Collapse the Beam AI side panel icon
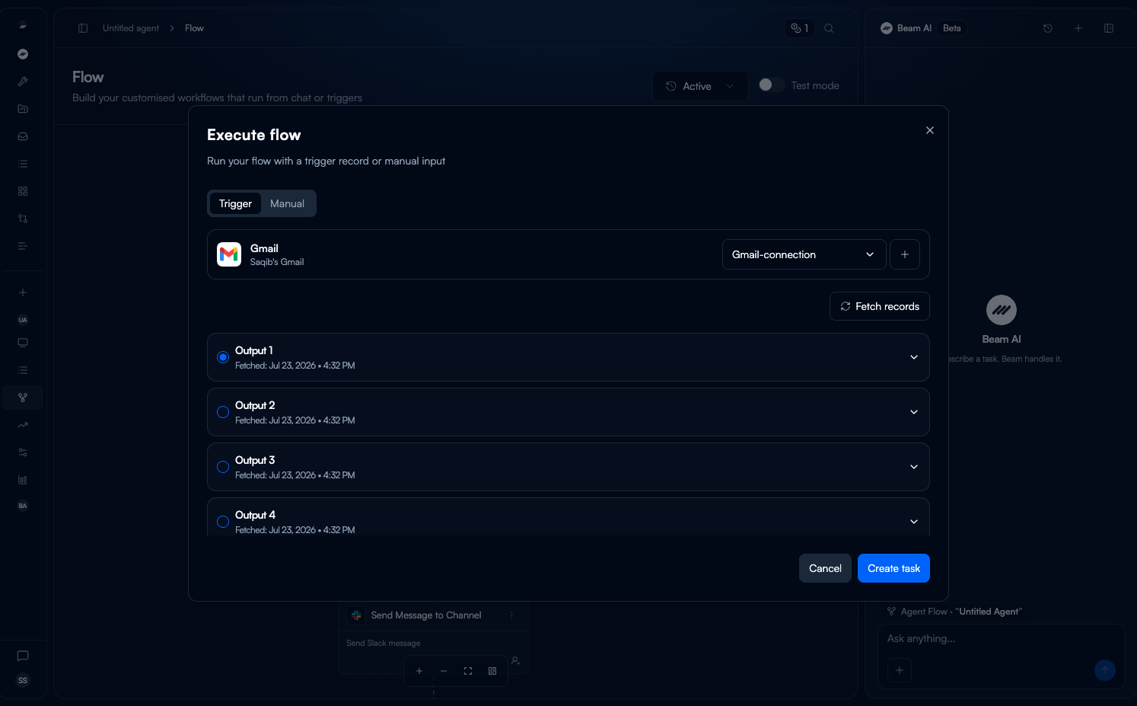 [x=1109, y=28]
